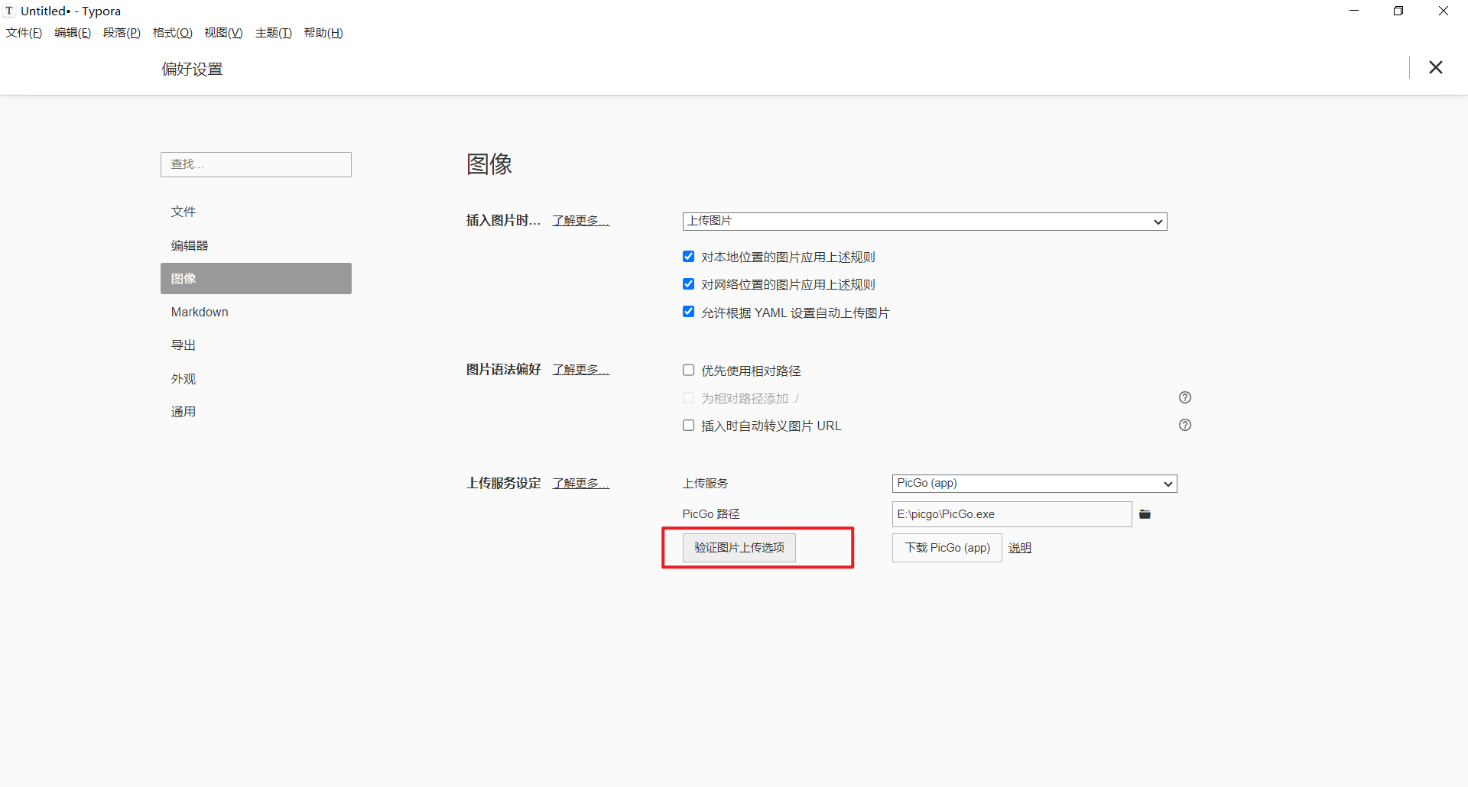Open 了解更多 link beside 插入图片时

click(581, 221)
